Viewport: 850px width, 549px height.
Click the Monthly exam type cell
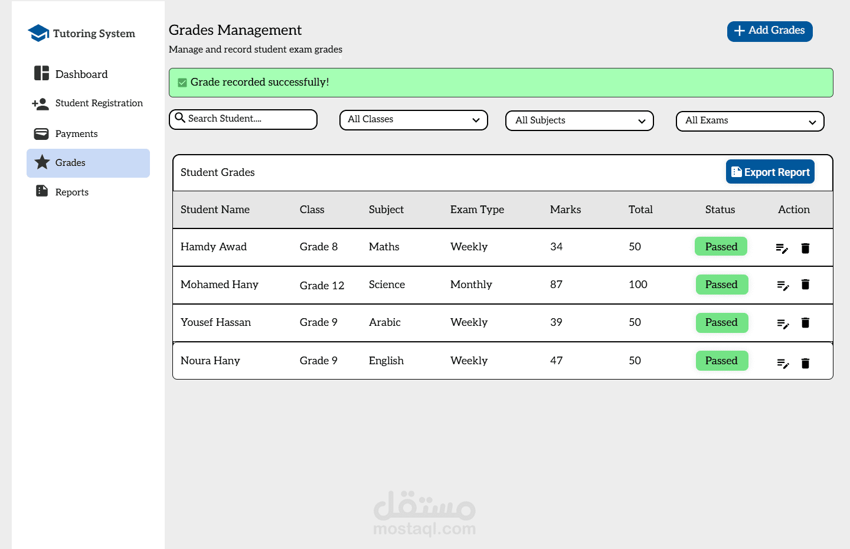471,285
